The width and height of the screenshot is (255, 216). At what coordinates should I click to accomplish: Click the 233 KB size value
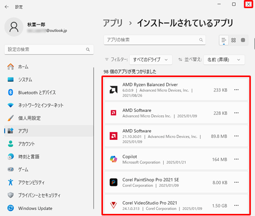click(x=220, y=90)
